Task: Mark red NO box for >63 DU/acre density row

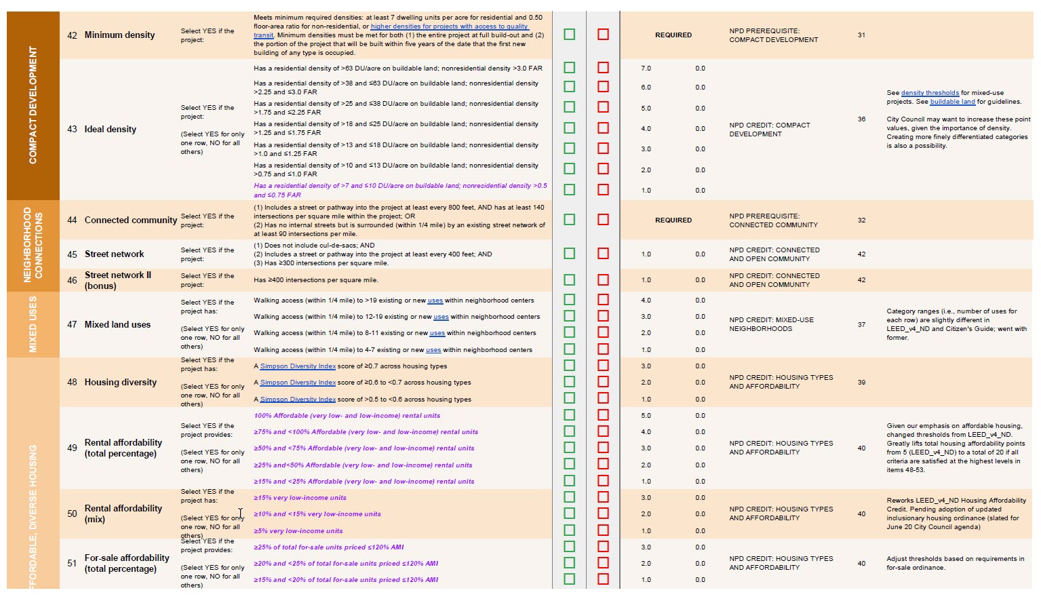Action: point(603,68)
